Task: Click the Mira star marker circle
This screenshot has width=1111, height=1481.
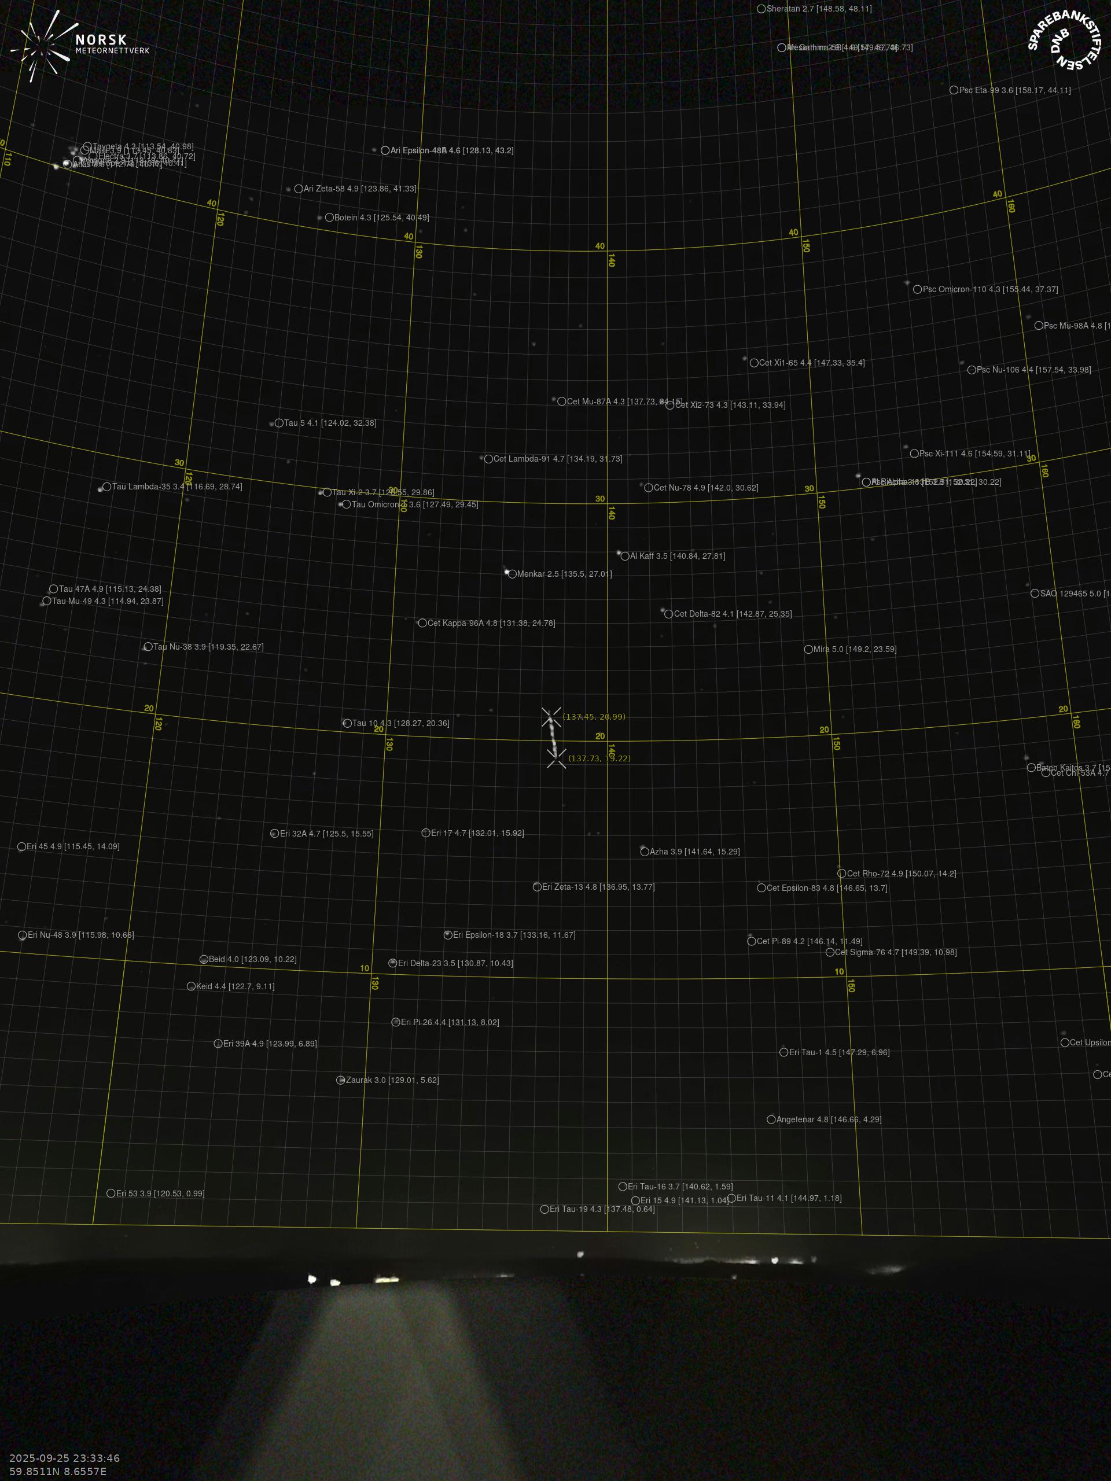Action: pos(808,649)
